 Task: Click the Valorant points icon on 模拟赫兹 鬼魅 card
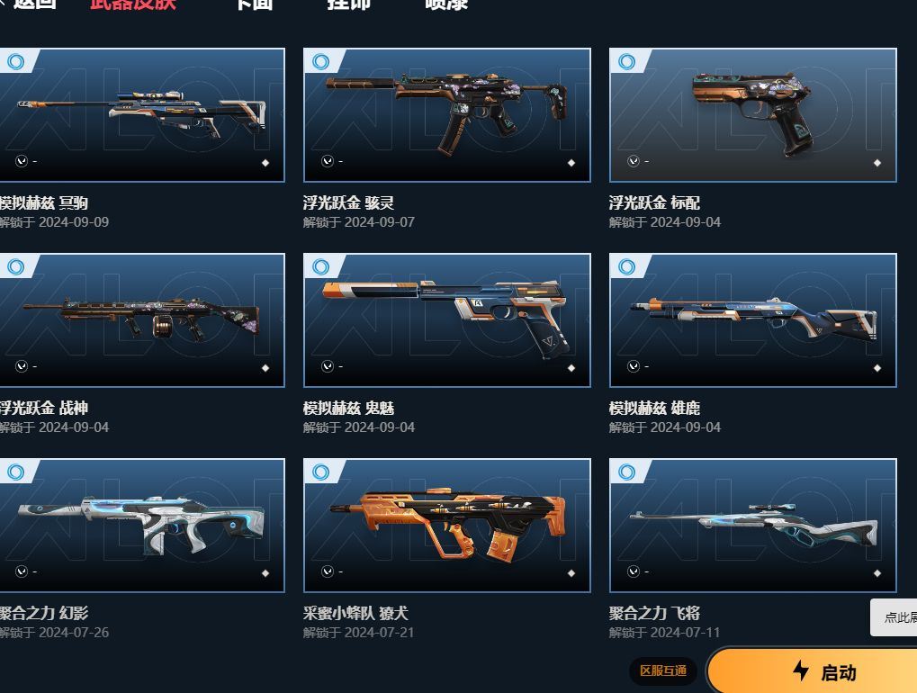click(x=328, y=366)
